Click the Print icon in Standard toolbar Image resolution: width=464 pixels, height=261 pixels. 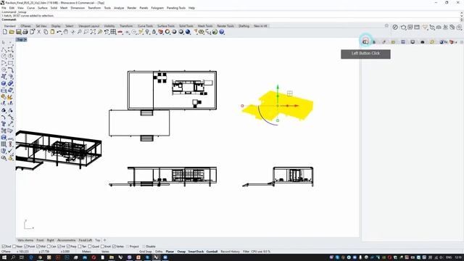25,32
